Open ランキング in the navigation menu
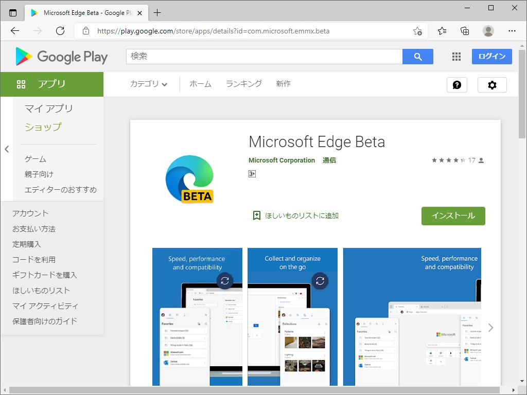This screenshot has height=395, width=527. tap(243, 84)
